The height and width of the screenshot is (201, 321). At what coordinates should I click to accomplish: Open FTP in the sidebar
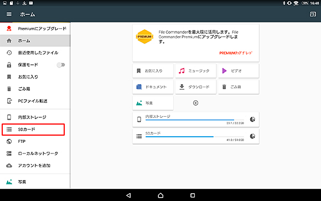point(35,141)
